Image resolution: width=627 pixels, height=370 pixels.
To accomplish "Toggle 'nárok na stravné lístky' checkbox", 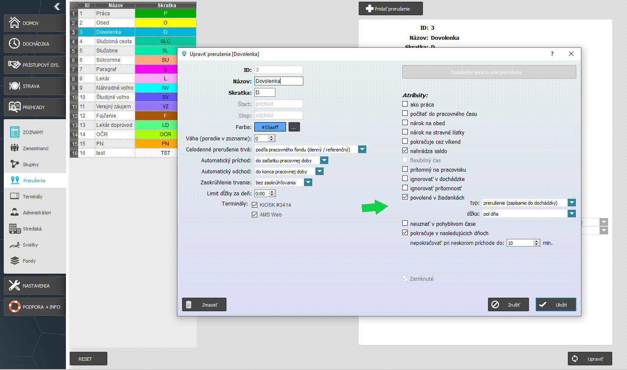I will coord(405,132).
